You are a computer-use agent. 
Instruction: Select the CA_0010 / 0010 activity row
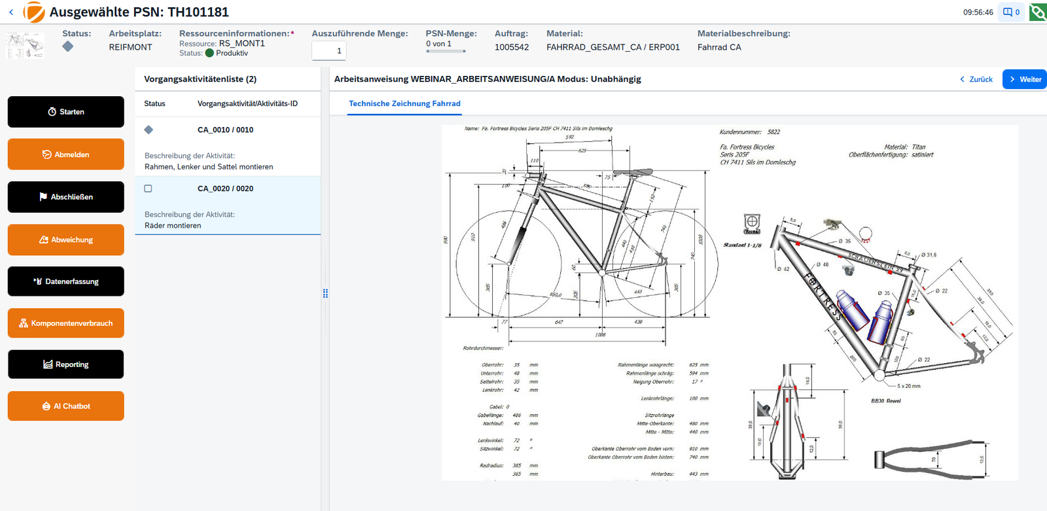pyautogui.click(x=228, y=147)
